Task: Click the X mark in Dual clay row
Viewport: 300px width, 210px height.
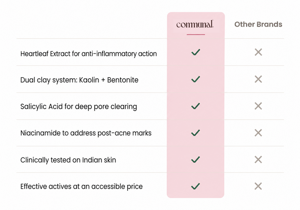Action: click(x=258, y=79)
